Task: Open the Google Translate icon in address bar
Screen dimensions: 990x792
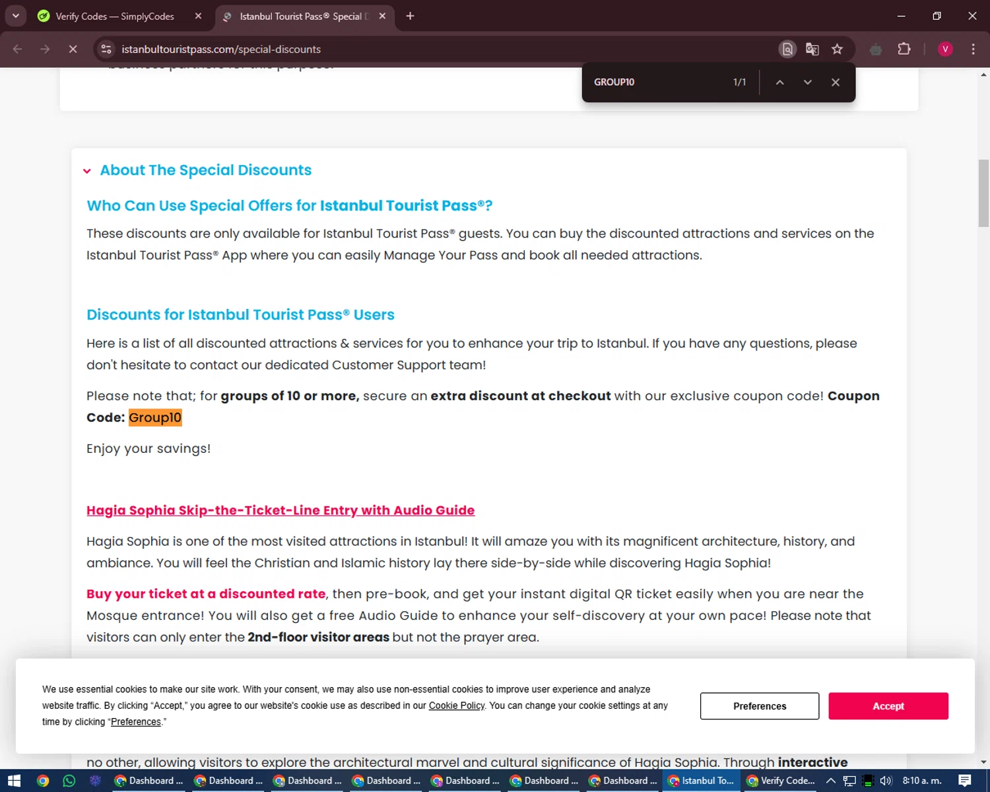Action: 812,49
